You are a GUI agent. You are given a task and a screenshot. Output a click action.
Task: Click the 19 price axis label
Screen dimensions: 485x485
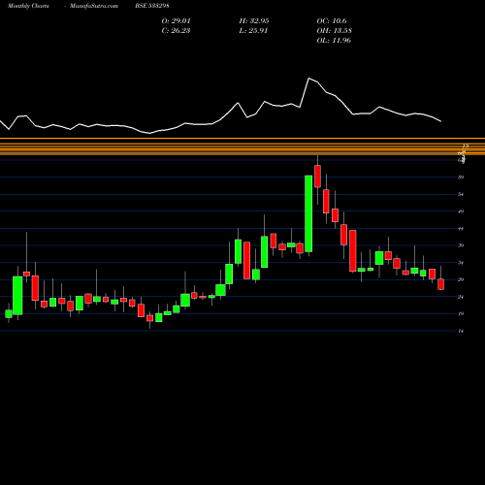[x=461, y=313]
